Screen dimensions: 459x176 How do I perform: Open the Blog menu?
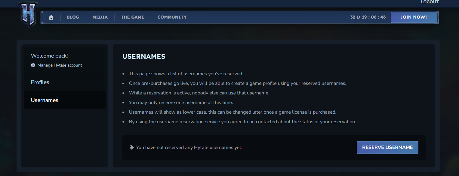73,17
